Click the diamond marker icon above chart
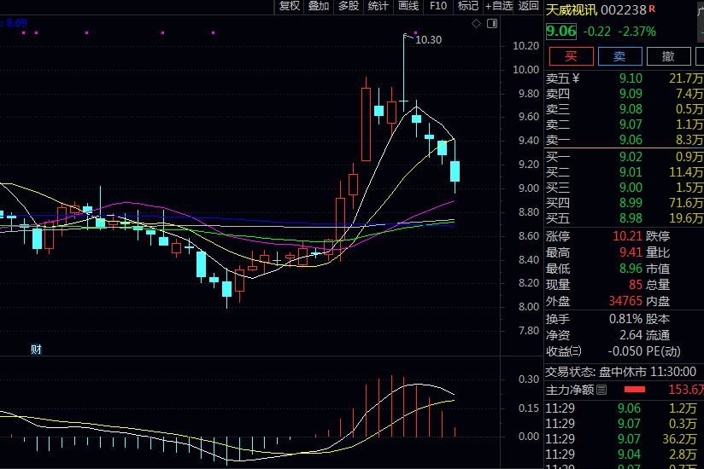The width and height of the screenshot is (704, 469). (x=476, y=23)
